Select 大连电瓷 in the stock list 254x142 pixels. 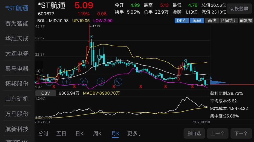coord(17,54)
